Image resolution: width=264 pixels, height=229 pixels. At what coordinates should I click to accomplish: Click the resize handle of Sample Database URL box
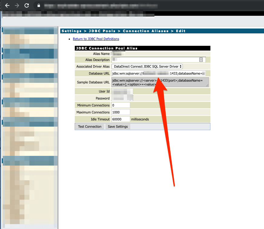(x=207, y=86)
